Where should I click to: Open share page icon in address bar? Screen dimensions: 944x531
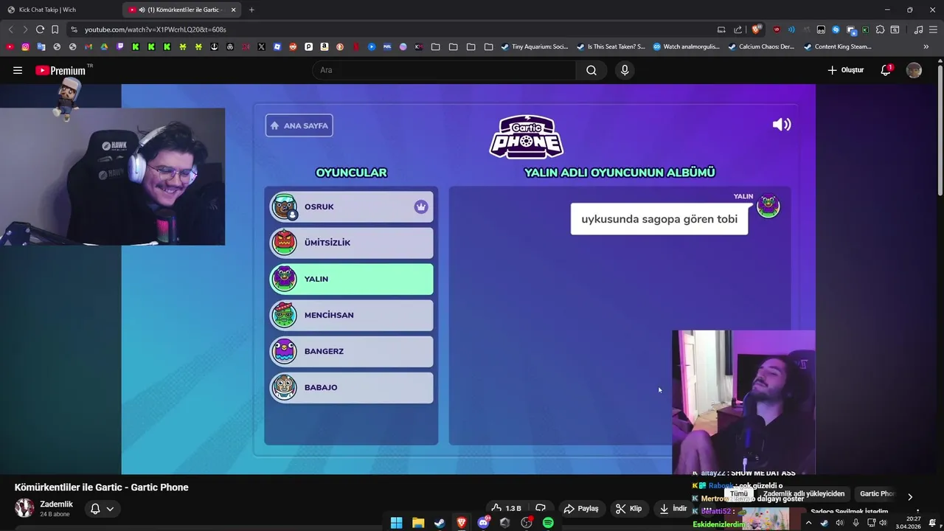pos(738,29)
